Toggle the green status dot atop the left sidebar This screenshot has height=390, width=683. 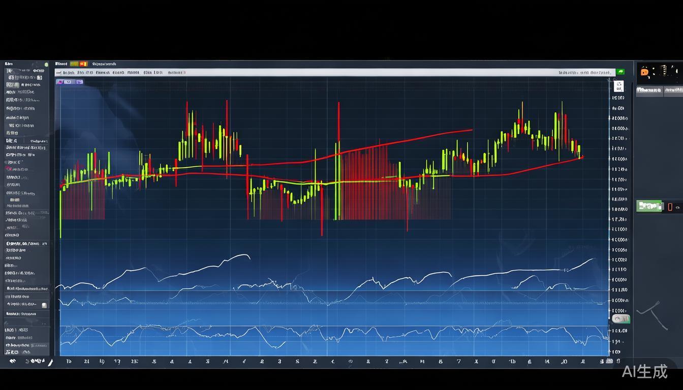[46, 64]
